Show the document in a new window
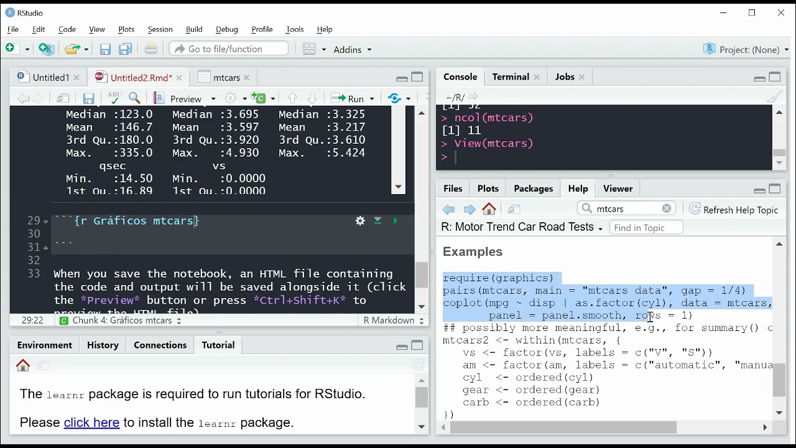The height and width of the screenshot is (448, 796). tap(63, 98)
